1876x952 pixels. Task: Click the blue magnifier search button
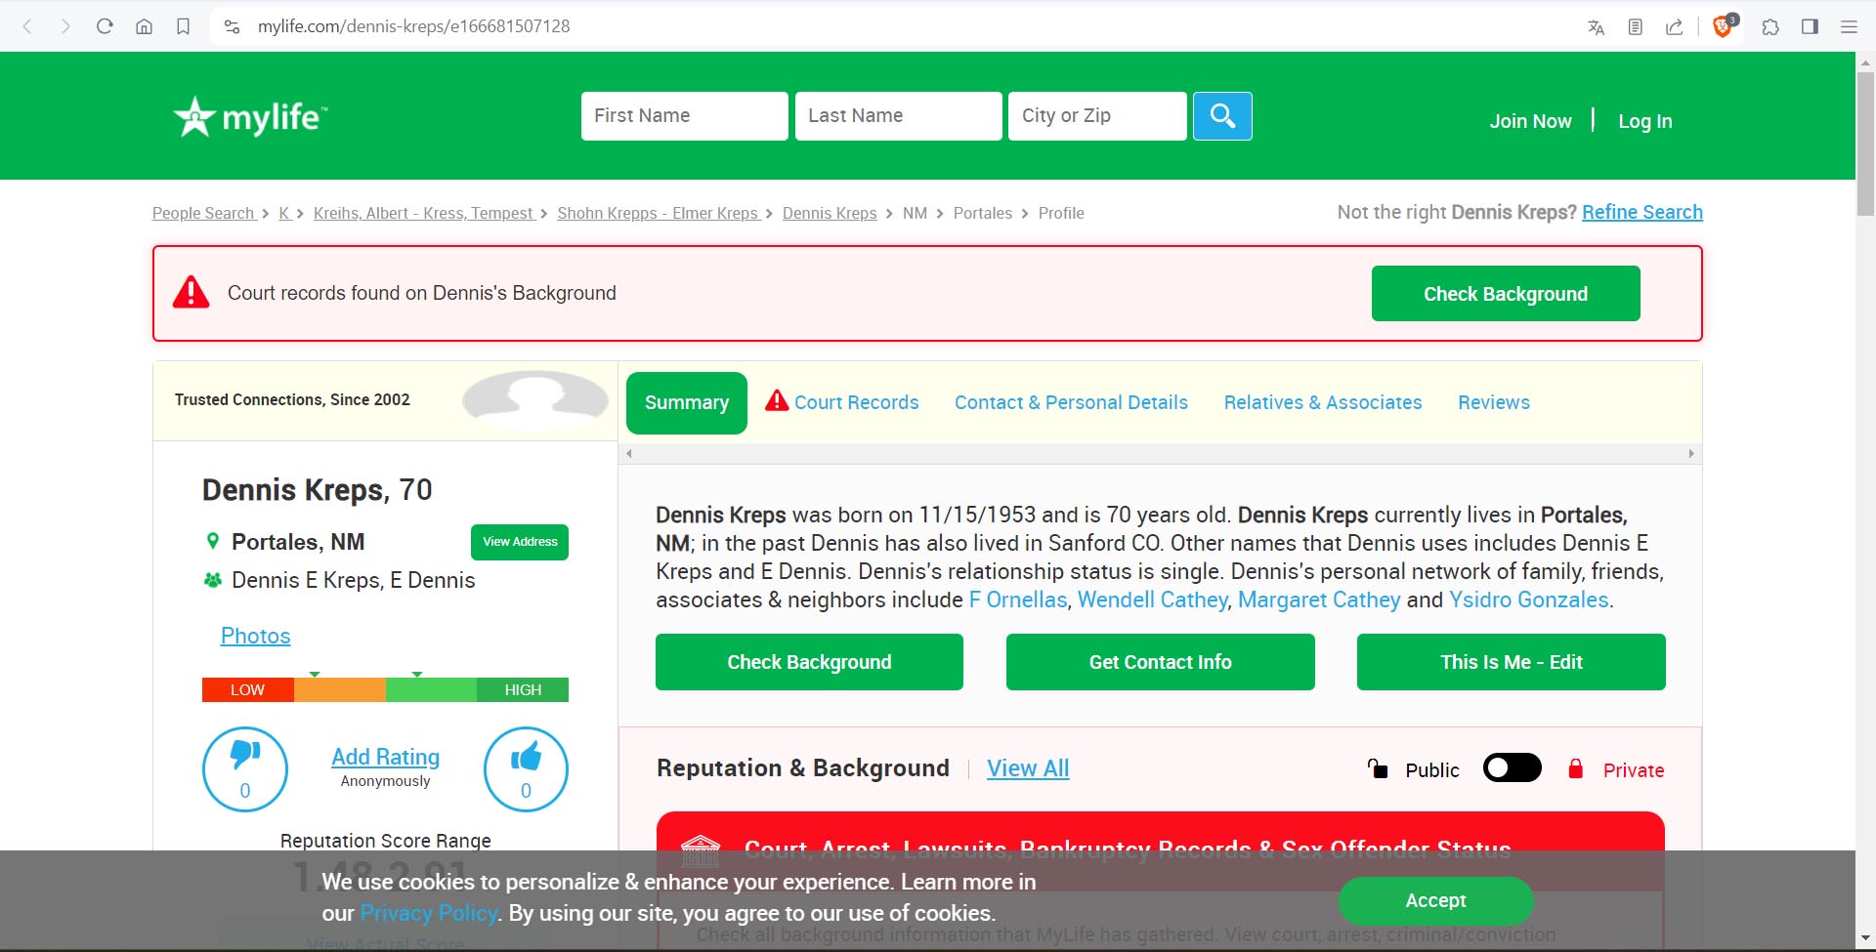pos(1222,116)
